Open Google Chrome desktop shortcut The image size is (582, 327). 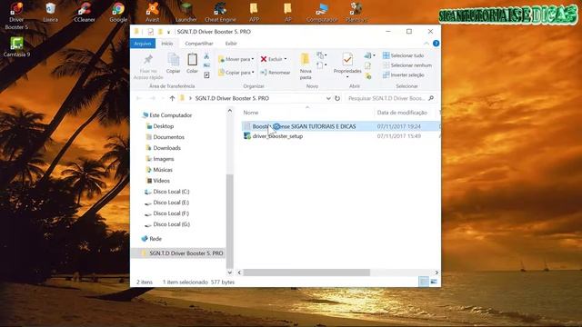pyautogui.click(x=118, y=13)
